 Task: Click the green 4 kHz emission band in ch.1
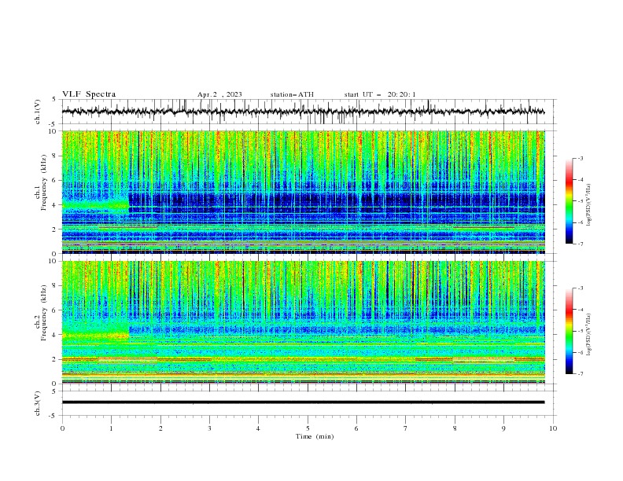click(95, 205)
